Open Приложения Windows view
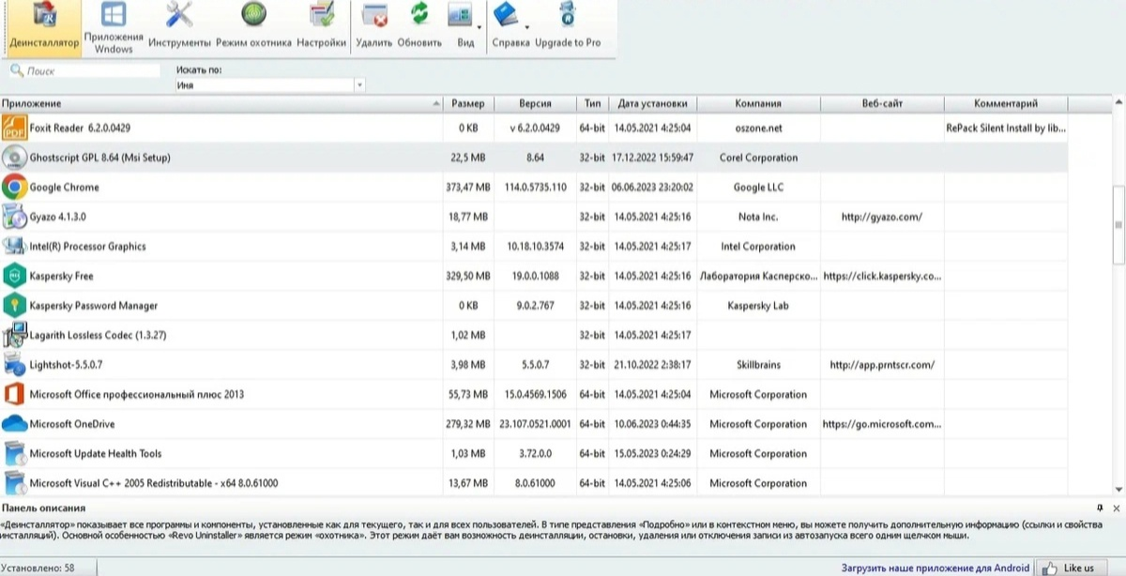1126x576 pixels. pos(114,27)
